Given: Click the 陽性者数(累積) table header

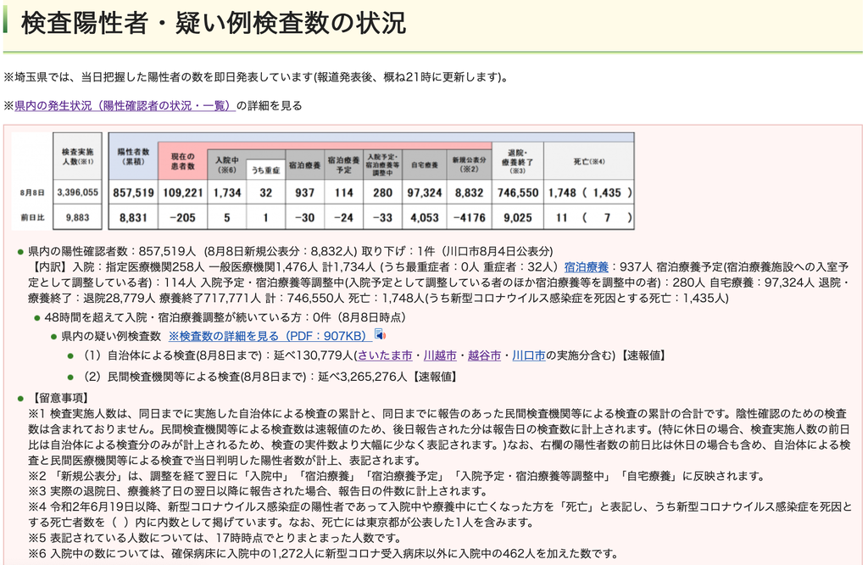Looking at the screenshot, I should (x=133, y=156).
